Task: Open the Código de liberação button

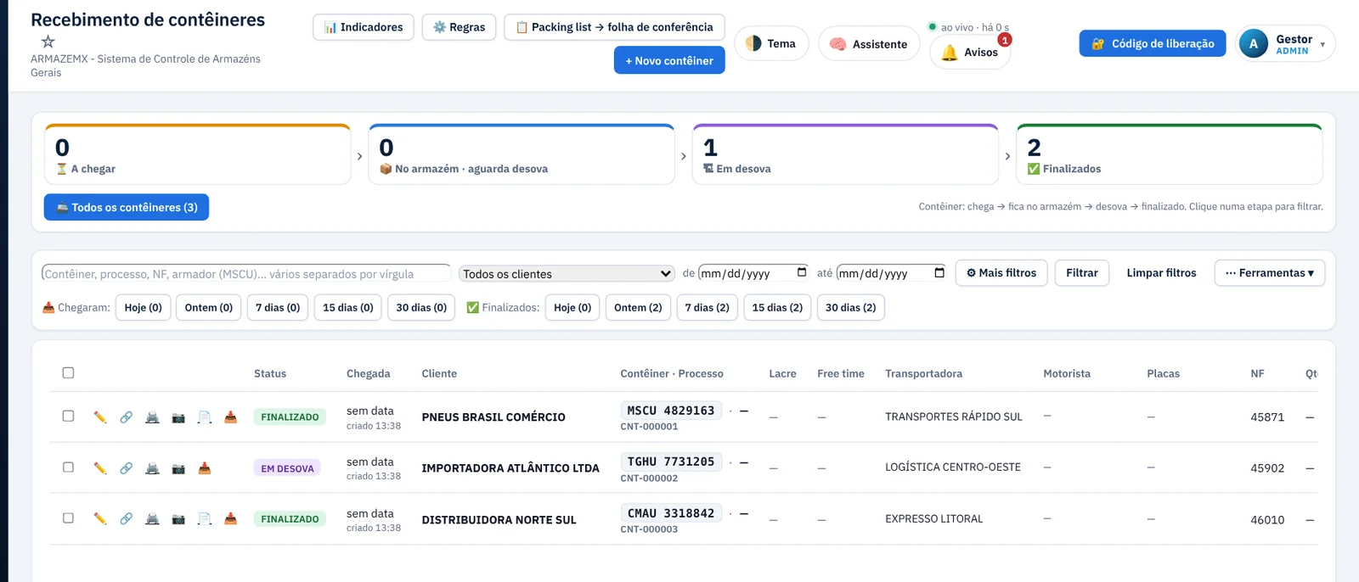Action: 1153,44
